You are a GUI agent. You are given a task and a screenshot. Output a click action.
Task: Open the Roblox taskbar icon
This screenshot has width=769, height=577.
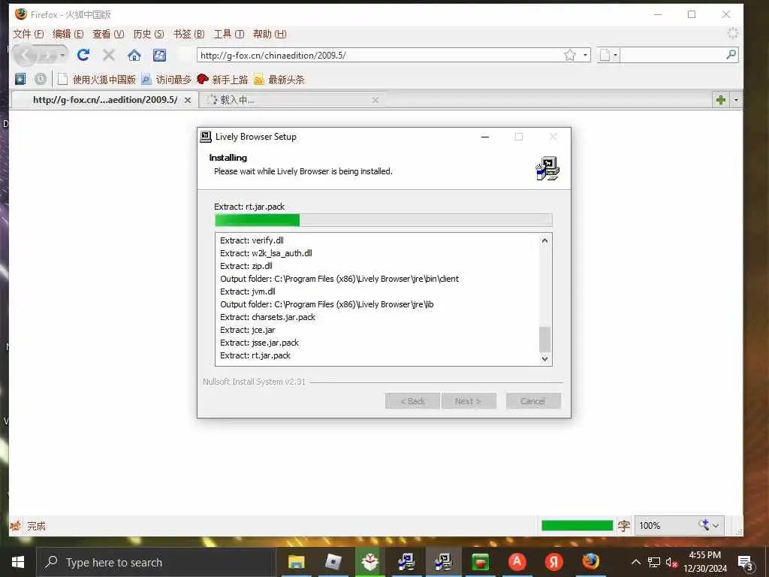[333, 562]
